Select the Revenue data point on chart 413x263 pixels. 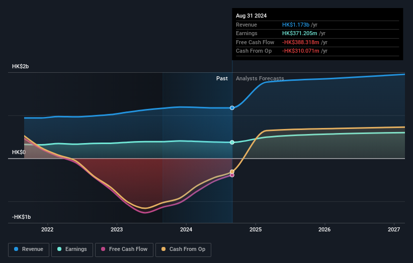pos(232,108)
